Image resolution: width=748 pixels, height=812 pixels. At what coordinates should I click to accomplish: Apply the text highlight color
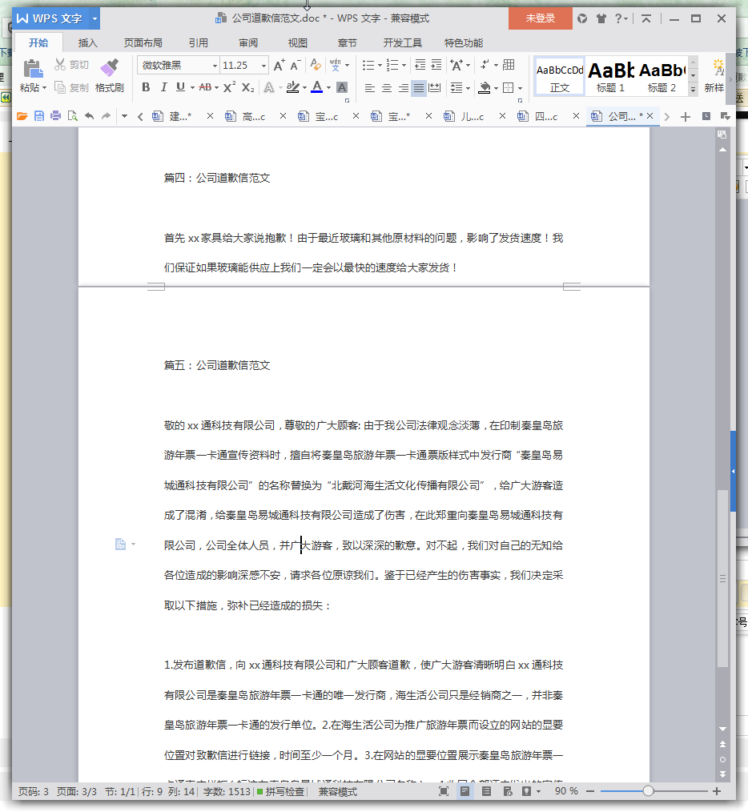(292, 87)
